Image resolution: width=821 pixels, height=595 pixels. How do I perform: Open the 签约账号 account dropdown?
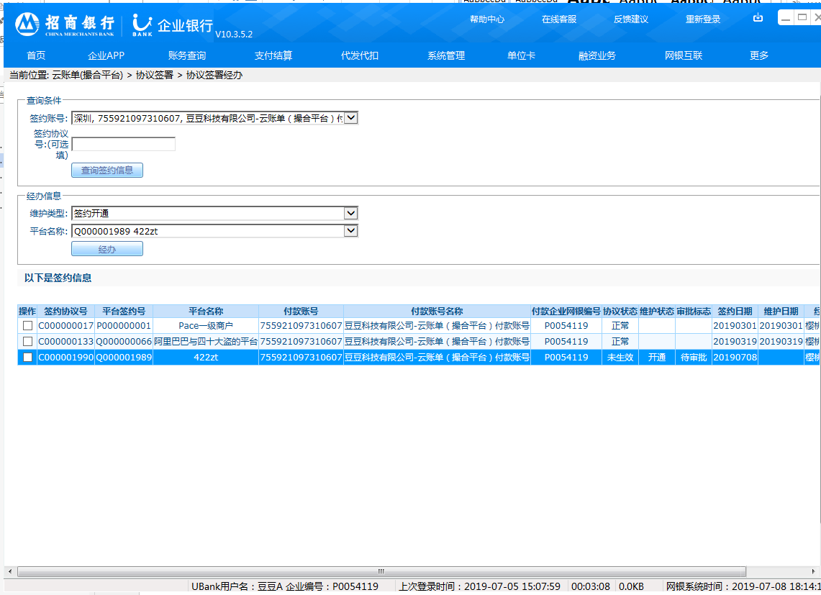(x=350, y=118)
